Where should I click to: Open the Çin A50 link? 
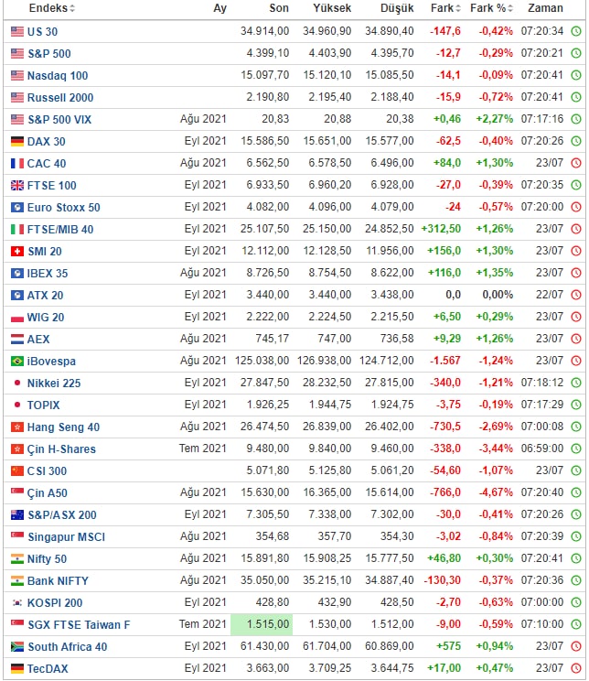click(x=47, y=493)
